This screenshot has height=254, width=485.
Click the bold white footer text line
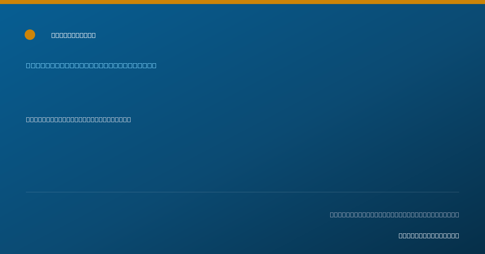429,235
